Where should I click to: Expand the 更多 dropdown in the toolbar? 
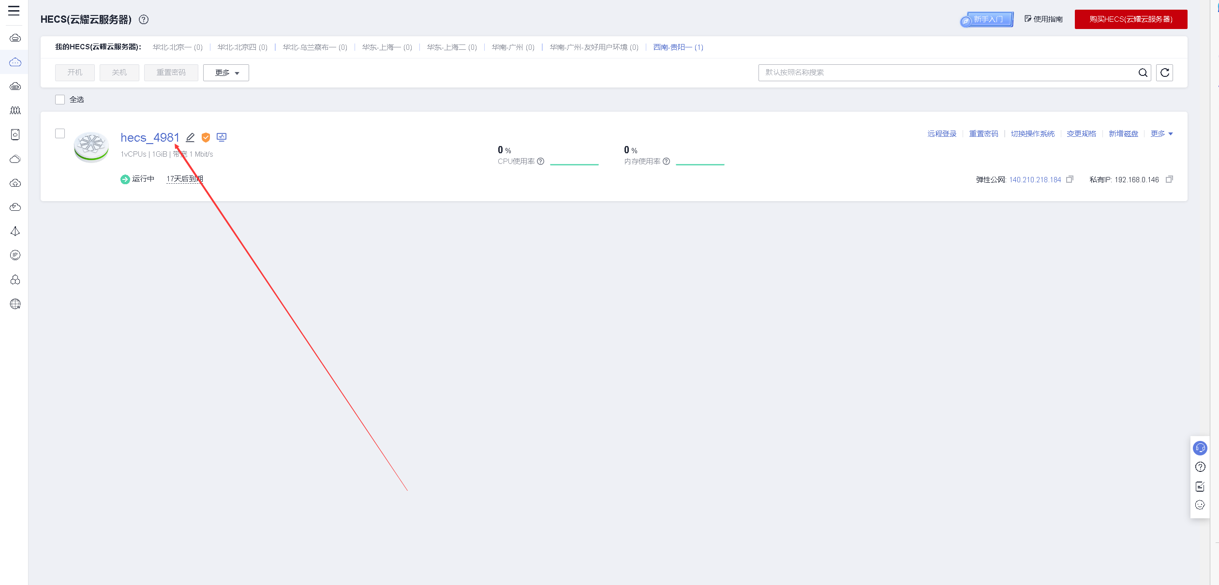[x=226, y=73]
